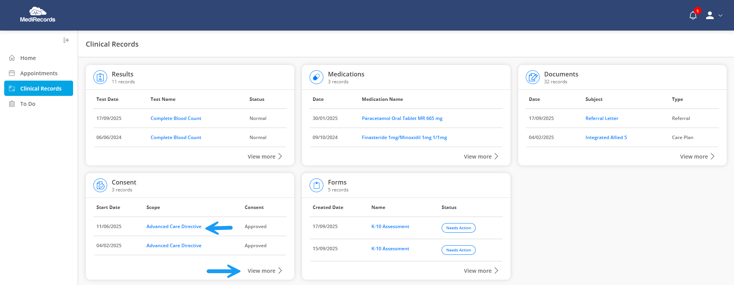Click the Forms clipboard icon
The width and height of the screenshot is (734, 285).
pyautogui.click(x=316, y=186)
